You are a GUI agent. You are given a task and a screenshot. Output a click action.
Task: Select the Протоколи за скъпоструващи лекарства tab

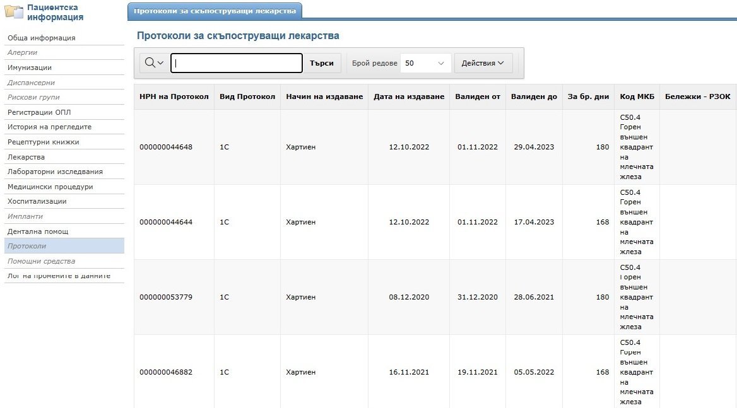click(215, 11)
